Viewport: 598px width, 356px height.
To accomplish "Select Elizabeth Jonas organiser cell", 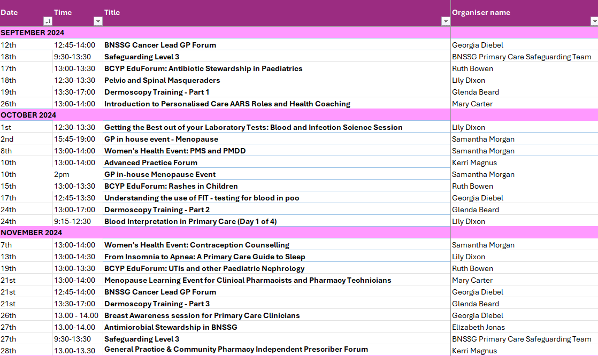I will coord(478,327).
